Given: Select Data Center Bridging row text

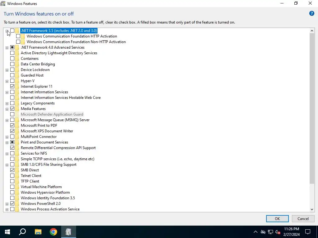Looking at the screenshot, I should [38, 64].
